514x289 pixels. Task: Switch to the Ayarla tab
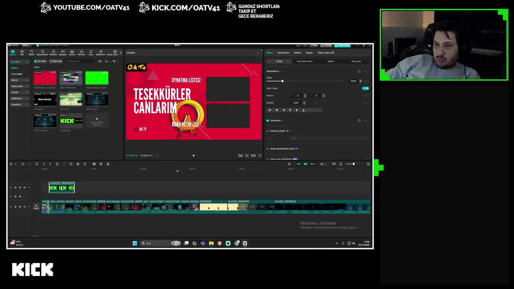(x=309, y=53)
